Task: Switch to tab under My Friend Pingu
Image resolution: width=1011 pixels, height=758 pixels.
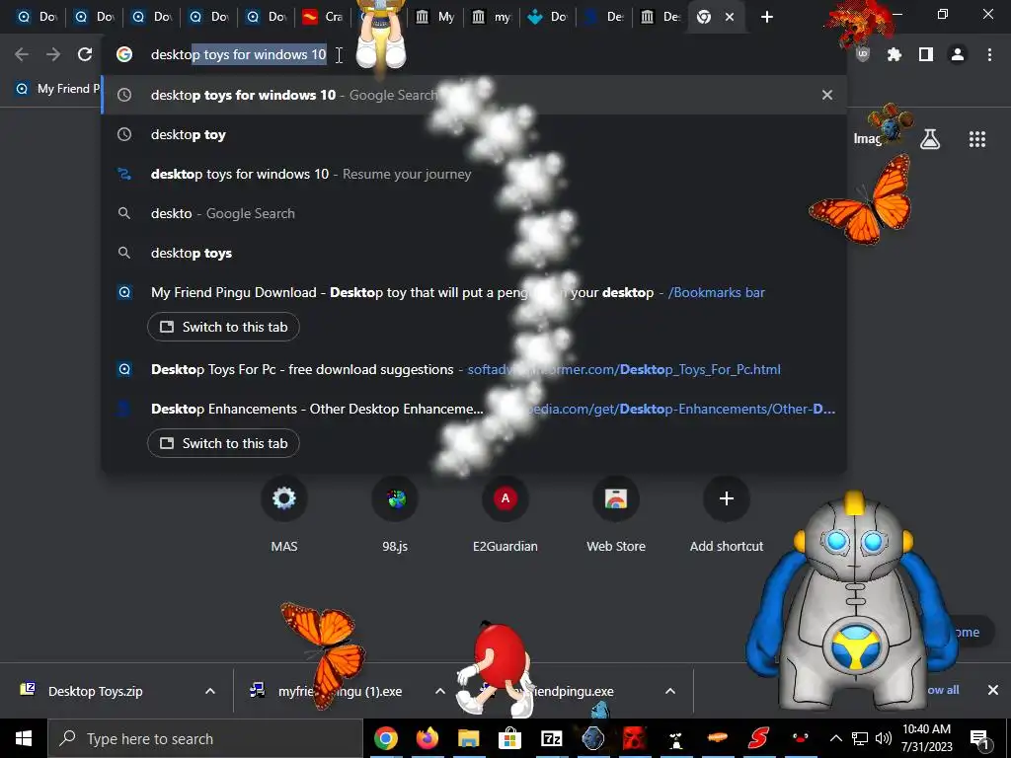Action: point(223,327)
